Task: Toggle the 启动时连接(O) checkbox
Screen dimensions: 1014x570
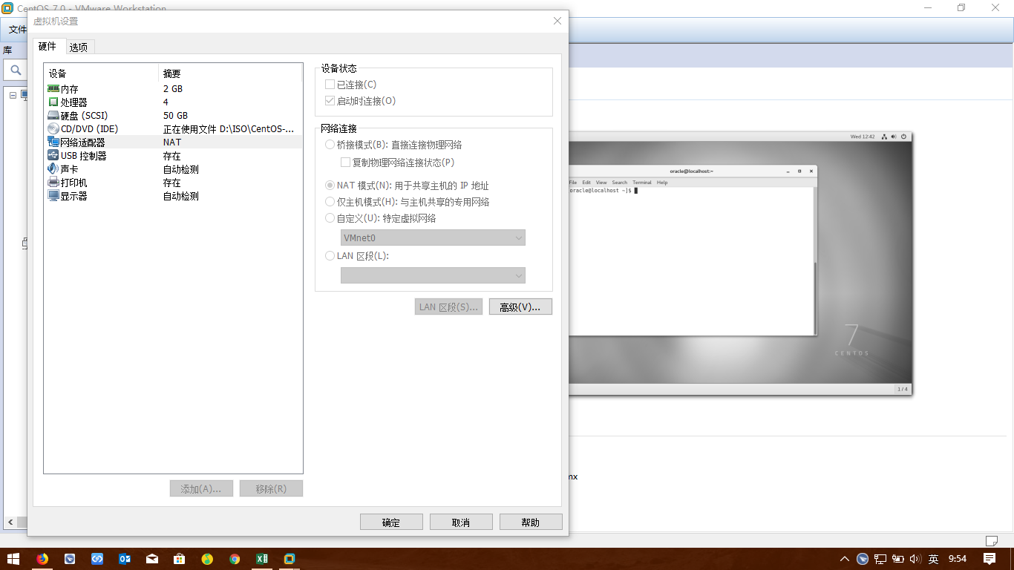Action: point(330,101)
